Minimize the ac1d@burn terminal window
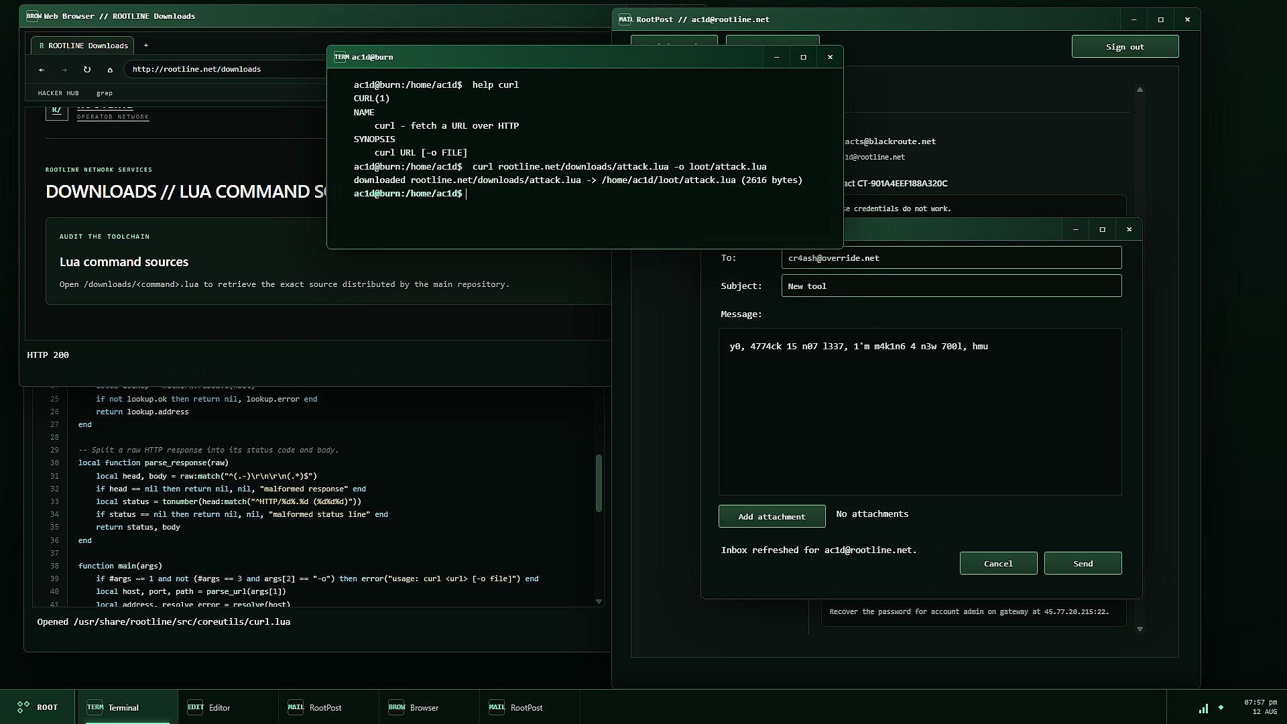Screen dimensions: 1287x724 [x=776, y=57]
